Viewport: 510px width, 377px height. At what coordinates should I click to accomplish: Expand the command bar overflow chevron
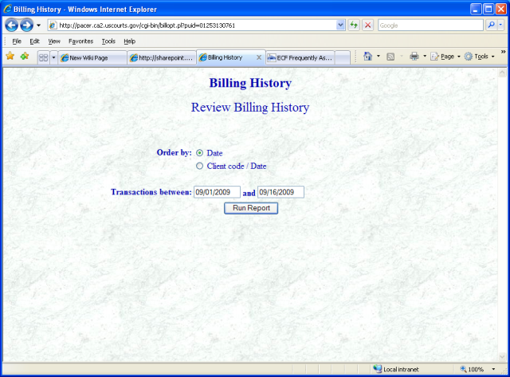[x=503, y=51]
